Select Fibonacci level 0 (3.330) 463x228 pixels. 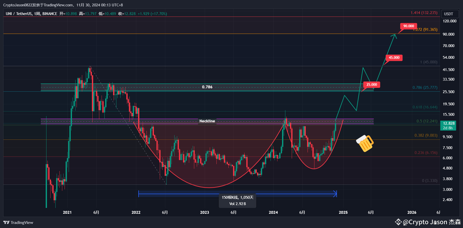(430, 181)
